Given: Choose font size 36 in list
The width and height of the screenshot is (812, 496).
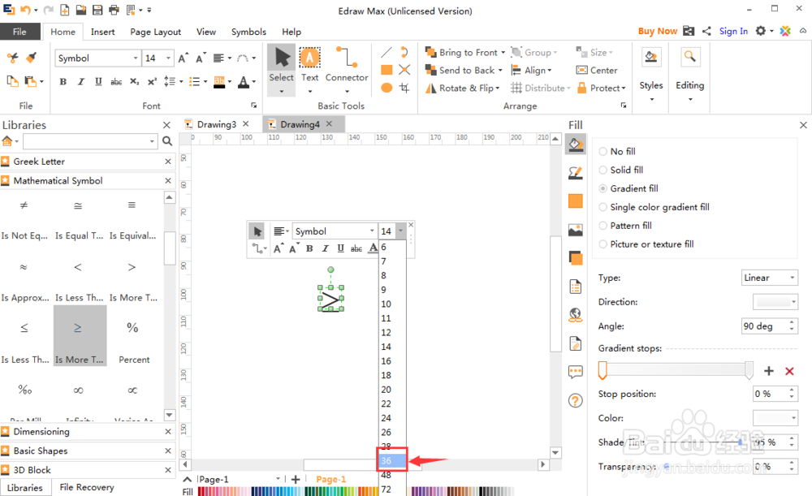Looking at the screenshot, I should (x=392, y=460).
